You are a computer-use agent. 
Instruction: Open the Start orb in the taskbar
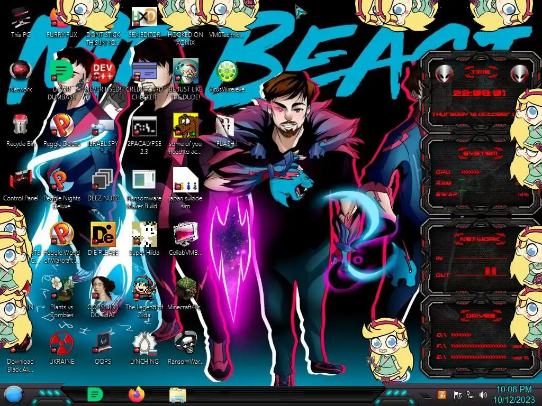(14, 394)
